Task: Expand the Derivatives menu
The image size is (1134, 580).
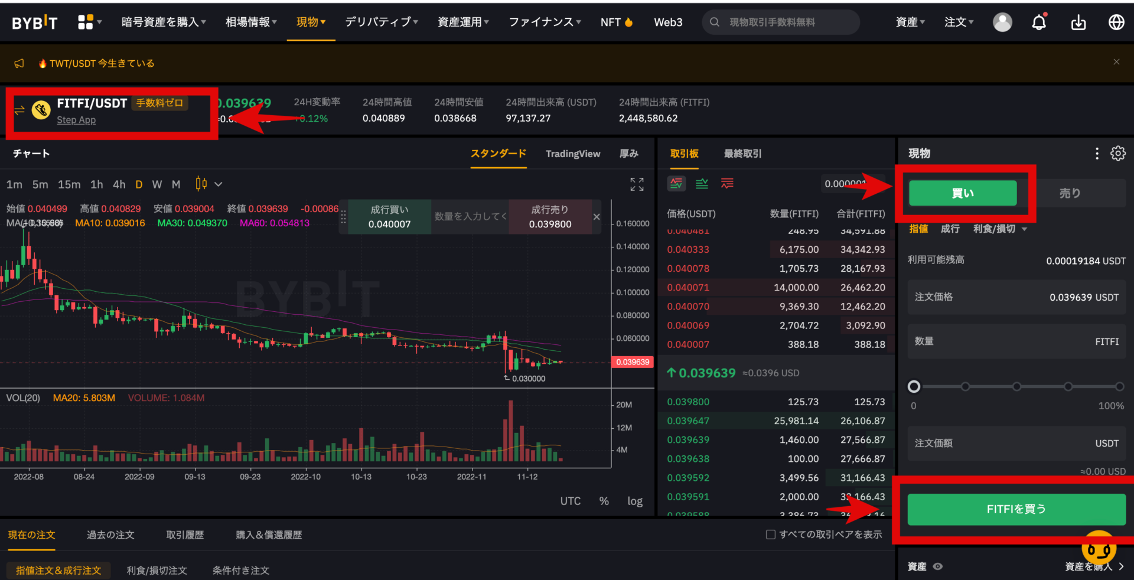Action: (x=382, y=22)
